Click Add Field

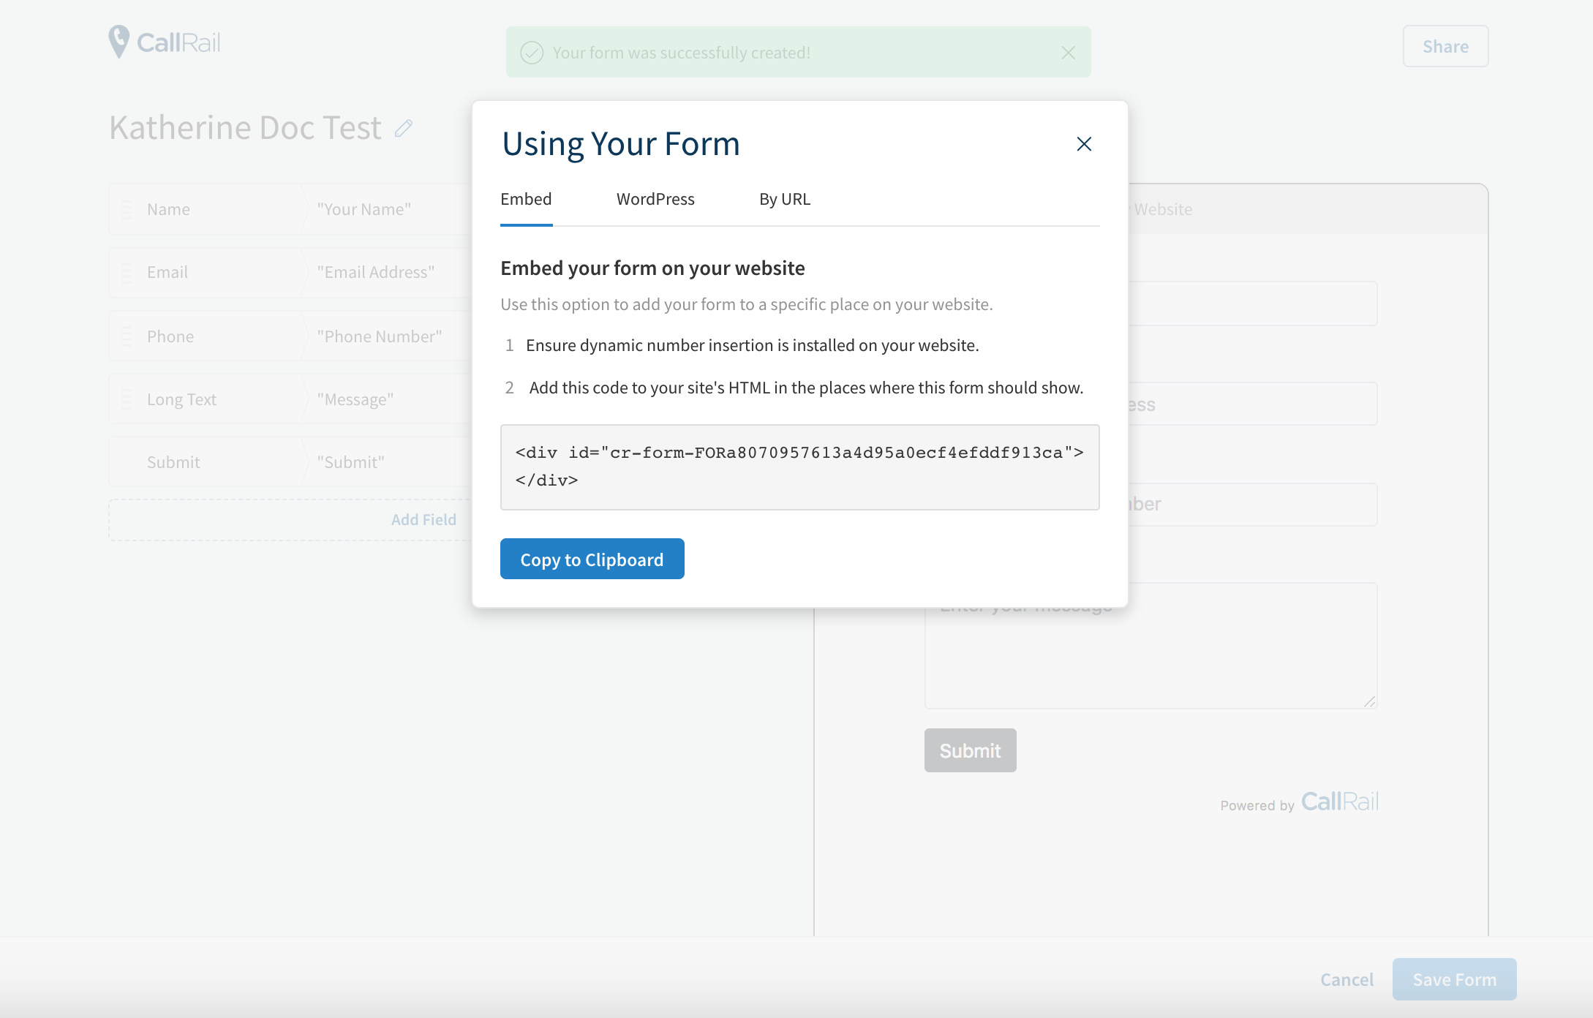[423, 520]
